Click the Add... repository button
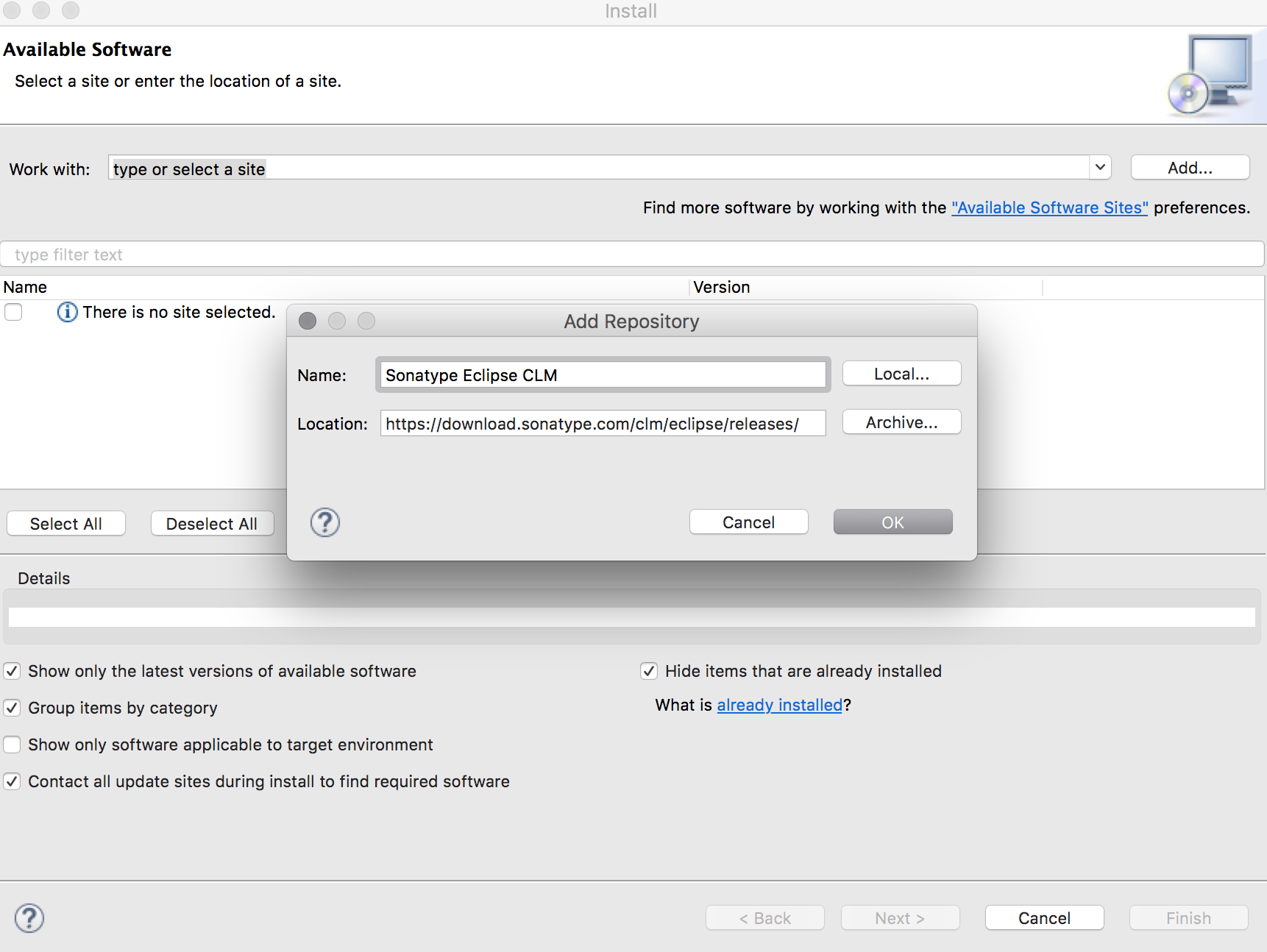The height and width of the screenshot is (952, 1267). [1190, 168]
